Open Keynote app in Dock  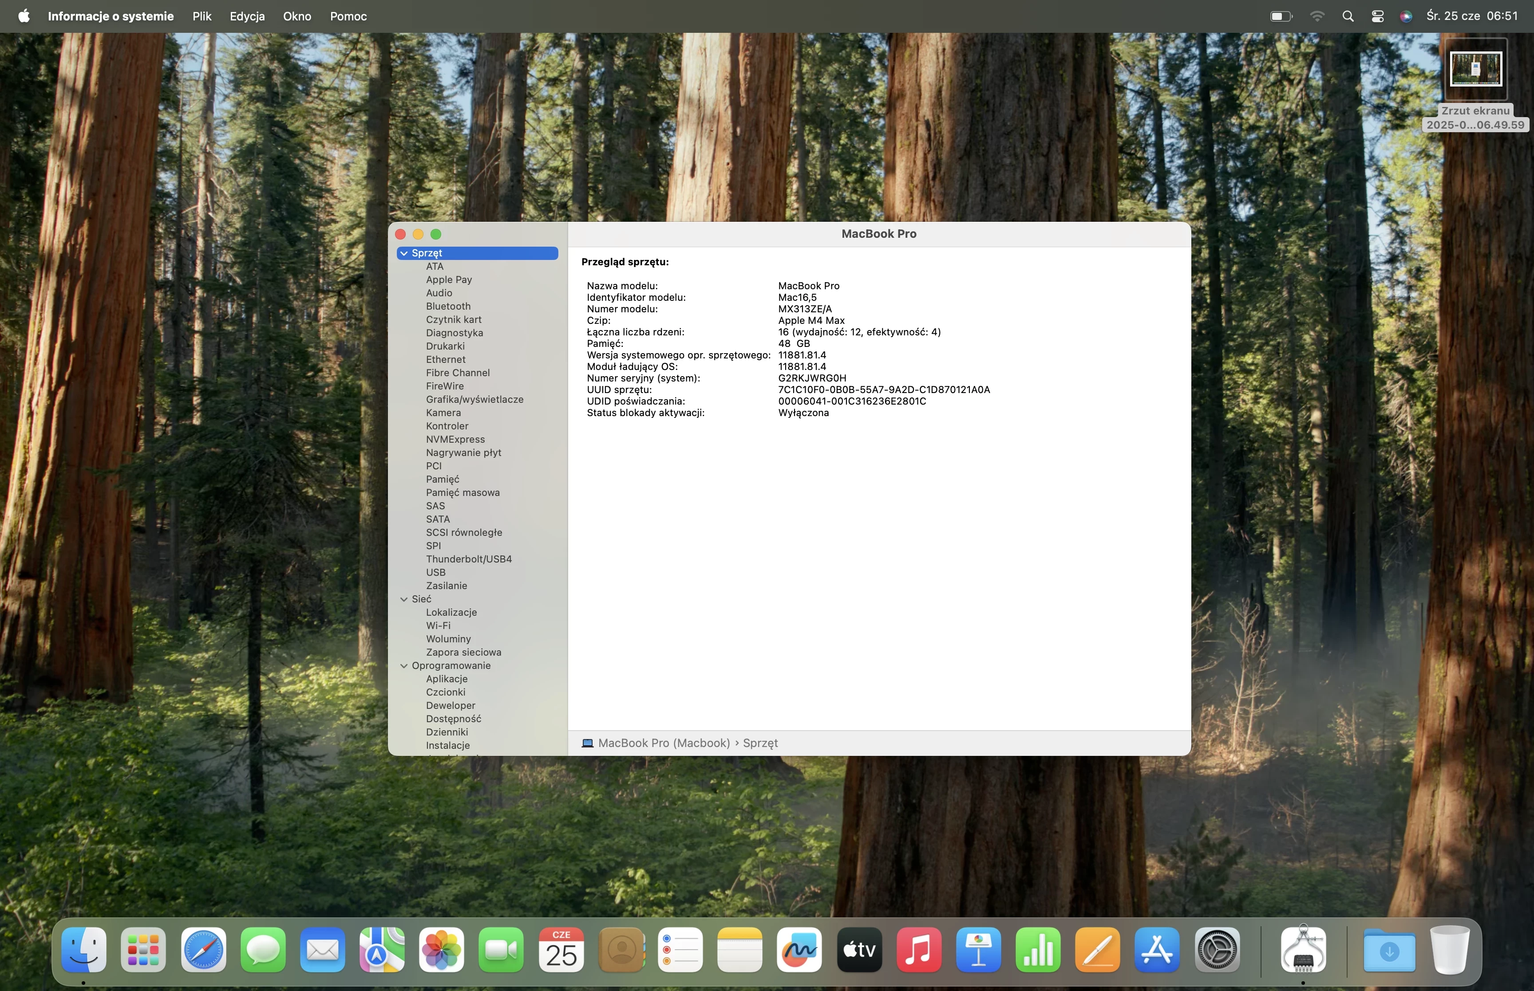pos(978,950)
